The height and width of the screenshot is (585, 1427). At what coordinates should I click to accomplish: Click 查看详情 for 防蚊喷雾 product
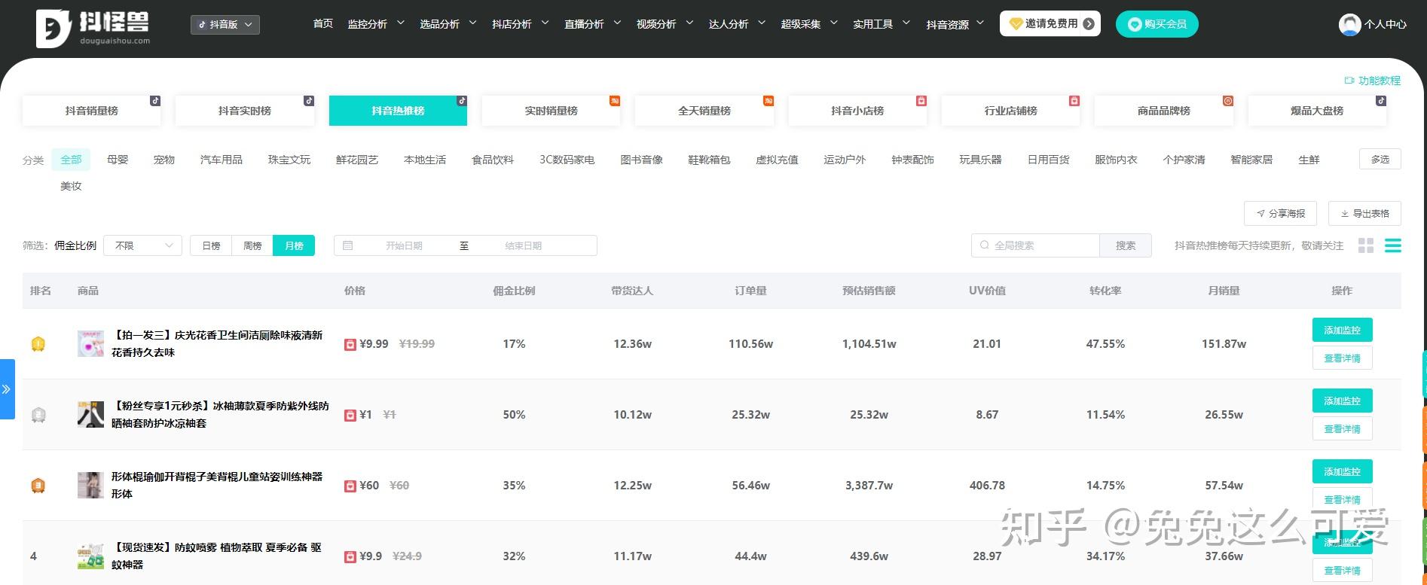(x=1342, y=571)
